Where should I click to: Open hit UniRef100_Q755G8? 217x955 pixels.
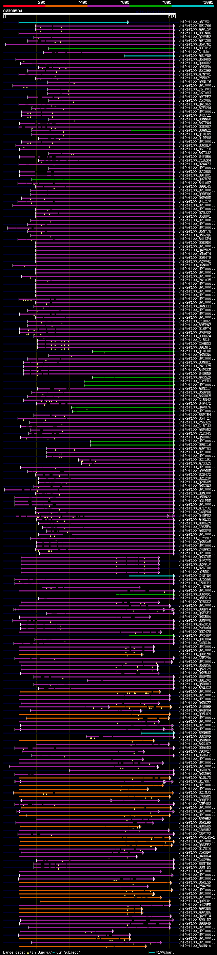[x=194, y=579]
